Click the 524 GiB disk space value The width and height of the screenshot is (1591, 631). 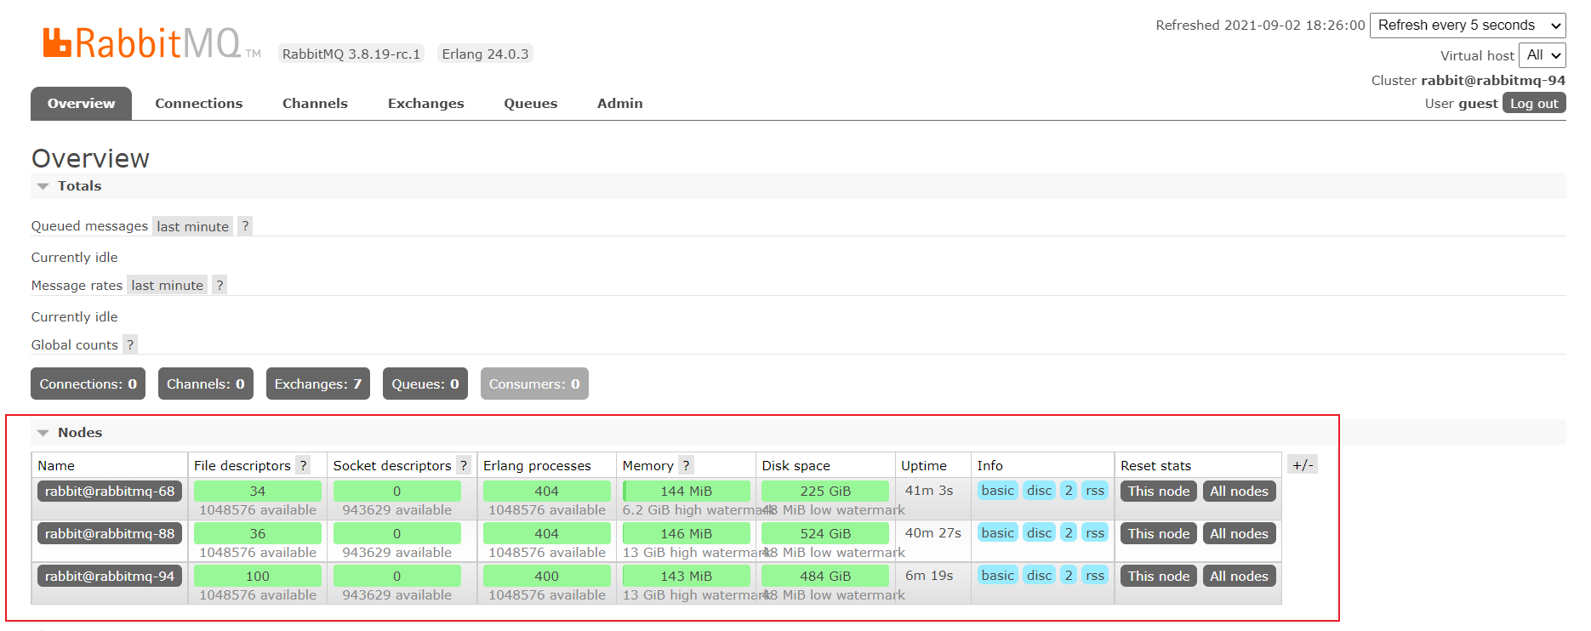pos(825,533)
